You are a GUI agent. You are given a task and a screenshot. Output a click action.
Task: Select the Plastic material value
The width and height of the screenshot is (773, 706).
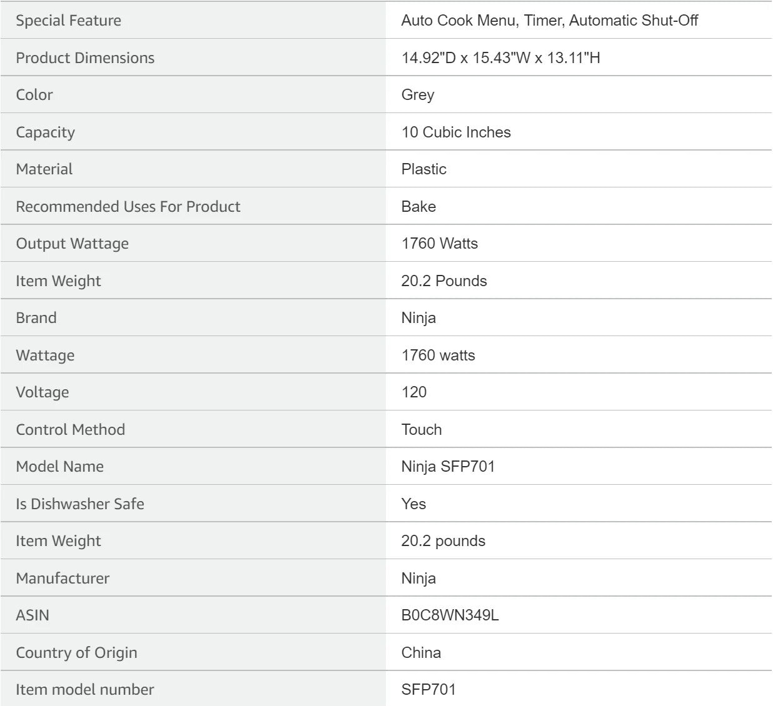point(423,169)
